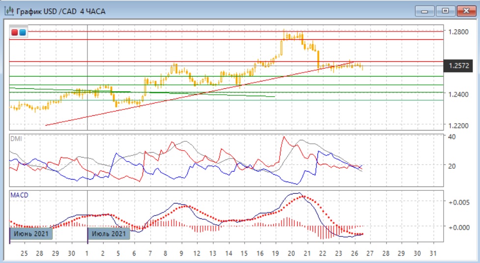Click the MACD +0.000 scale label
Viewport: 480px width, 263px height.
[459, 227]
